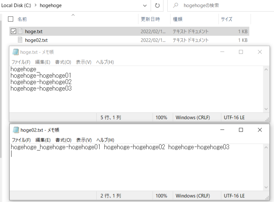Select the hoge.txt file name
This screenshot has width=274, height=202.
click(x=34, y=31)
